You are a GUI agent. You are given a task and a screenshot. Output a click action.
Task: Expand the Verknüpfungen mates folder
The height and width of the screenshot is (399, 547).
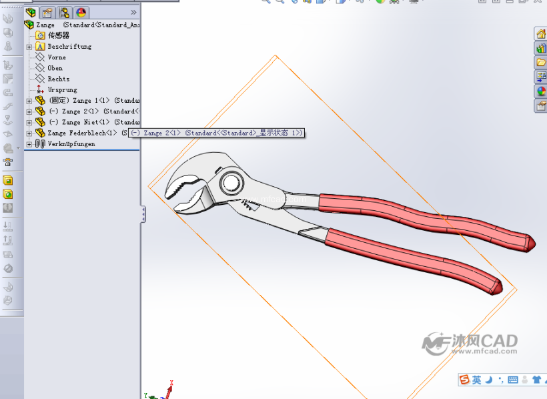[x=29, y=144]
